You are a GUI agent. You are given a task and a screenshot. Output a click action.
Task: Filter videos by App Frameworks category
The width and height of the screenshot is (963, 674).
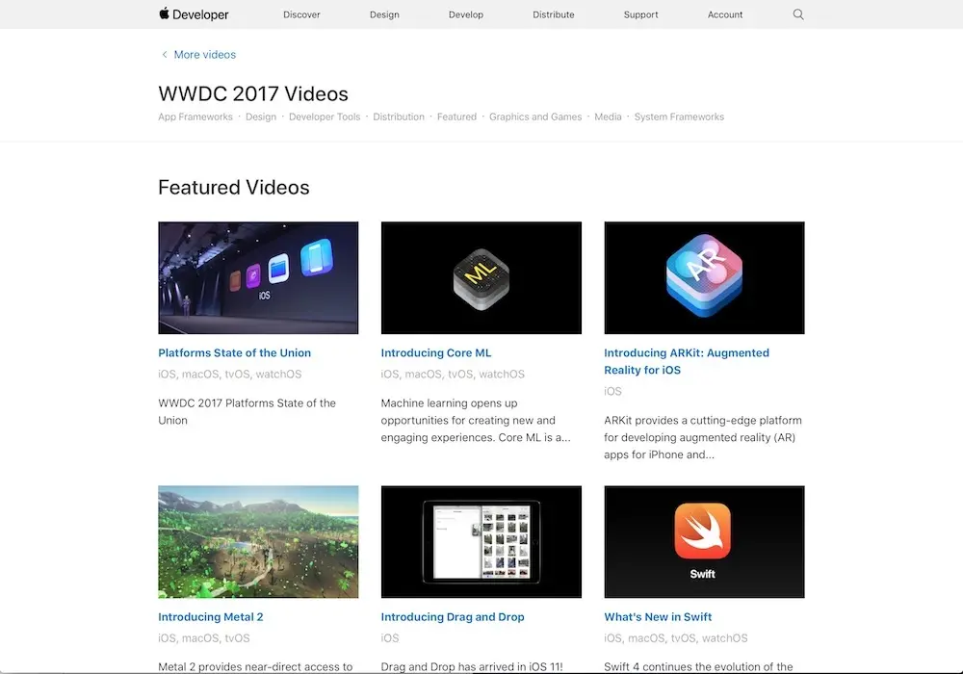pos(195,117)
